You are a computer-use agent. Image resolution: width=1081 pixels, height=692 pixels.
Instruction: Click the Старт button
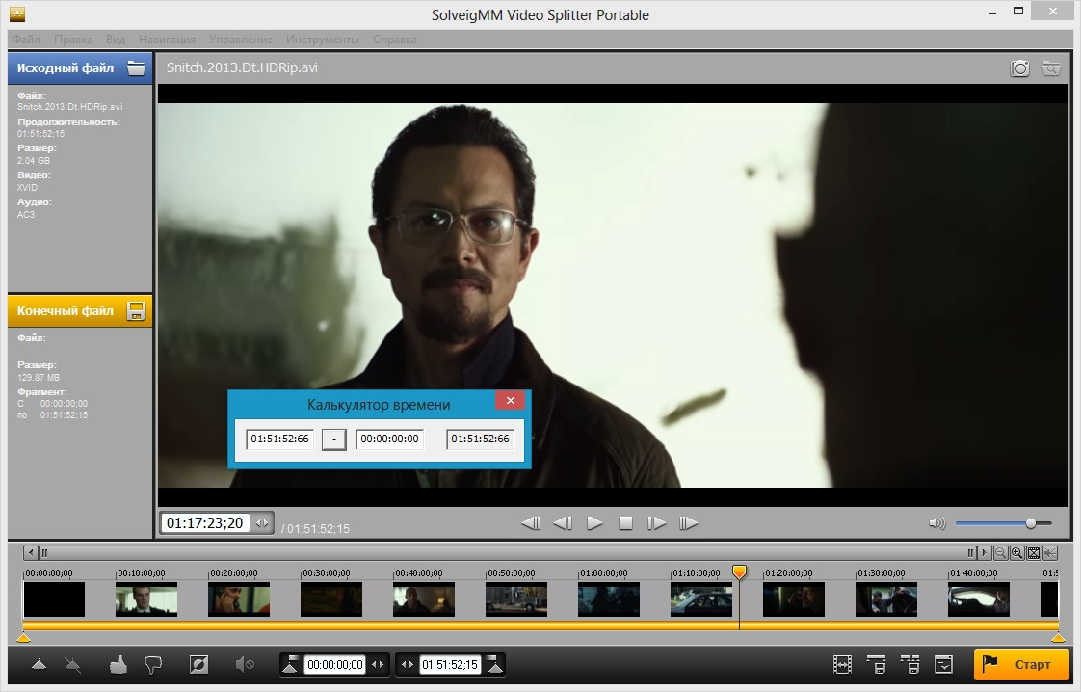1021,664
